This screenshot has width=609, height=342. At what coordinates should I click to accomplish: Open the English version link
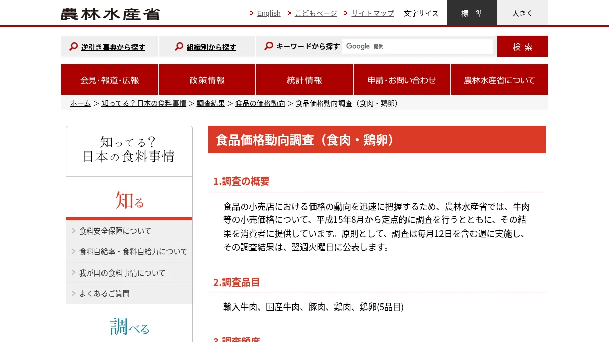pyautogui.click(x=268, y=13)
